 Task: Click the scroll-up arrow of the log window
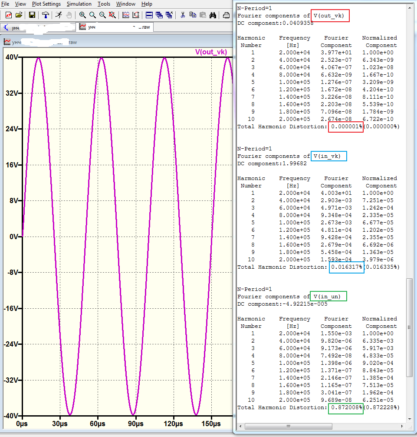410,7
